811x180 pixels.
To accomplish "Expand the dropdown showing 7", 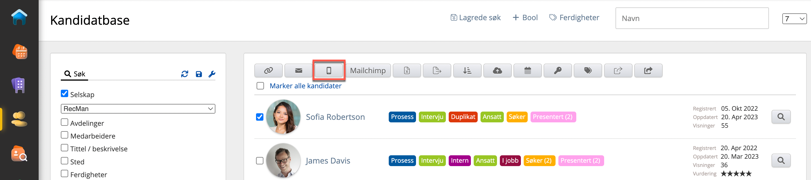I will point(794,19).
